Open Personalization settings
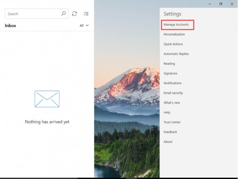 coord(174,34)
